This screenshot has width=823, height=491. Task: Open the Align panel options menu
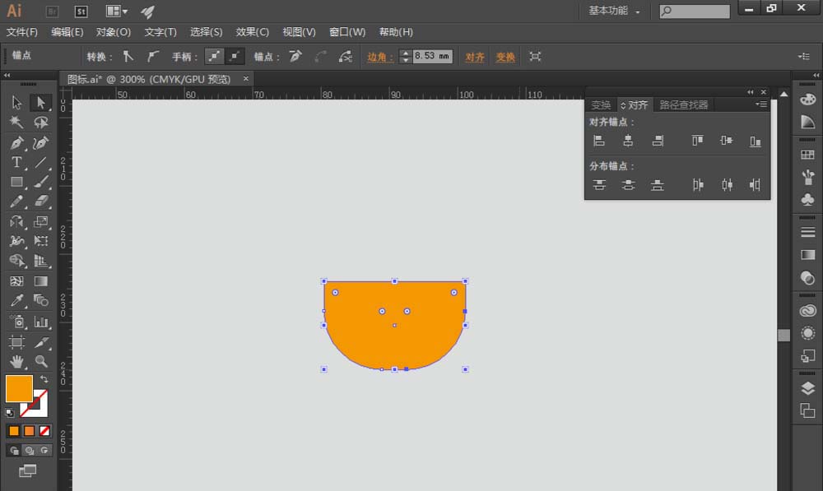tap(761, 104)
